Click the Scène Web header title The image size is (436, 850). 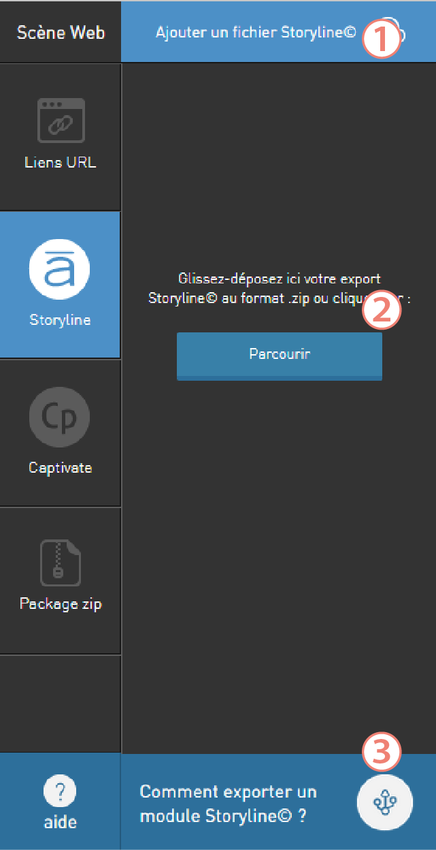61,32
